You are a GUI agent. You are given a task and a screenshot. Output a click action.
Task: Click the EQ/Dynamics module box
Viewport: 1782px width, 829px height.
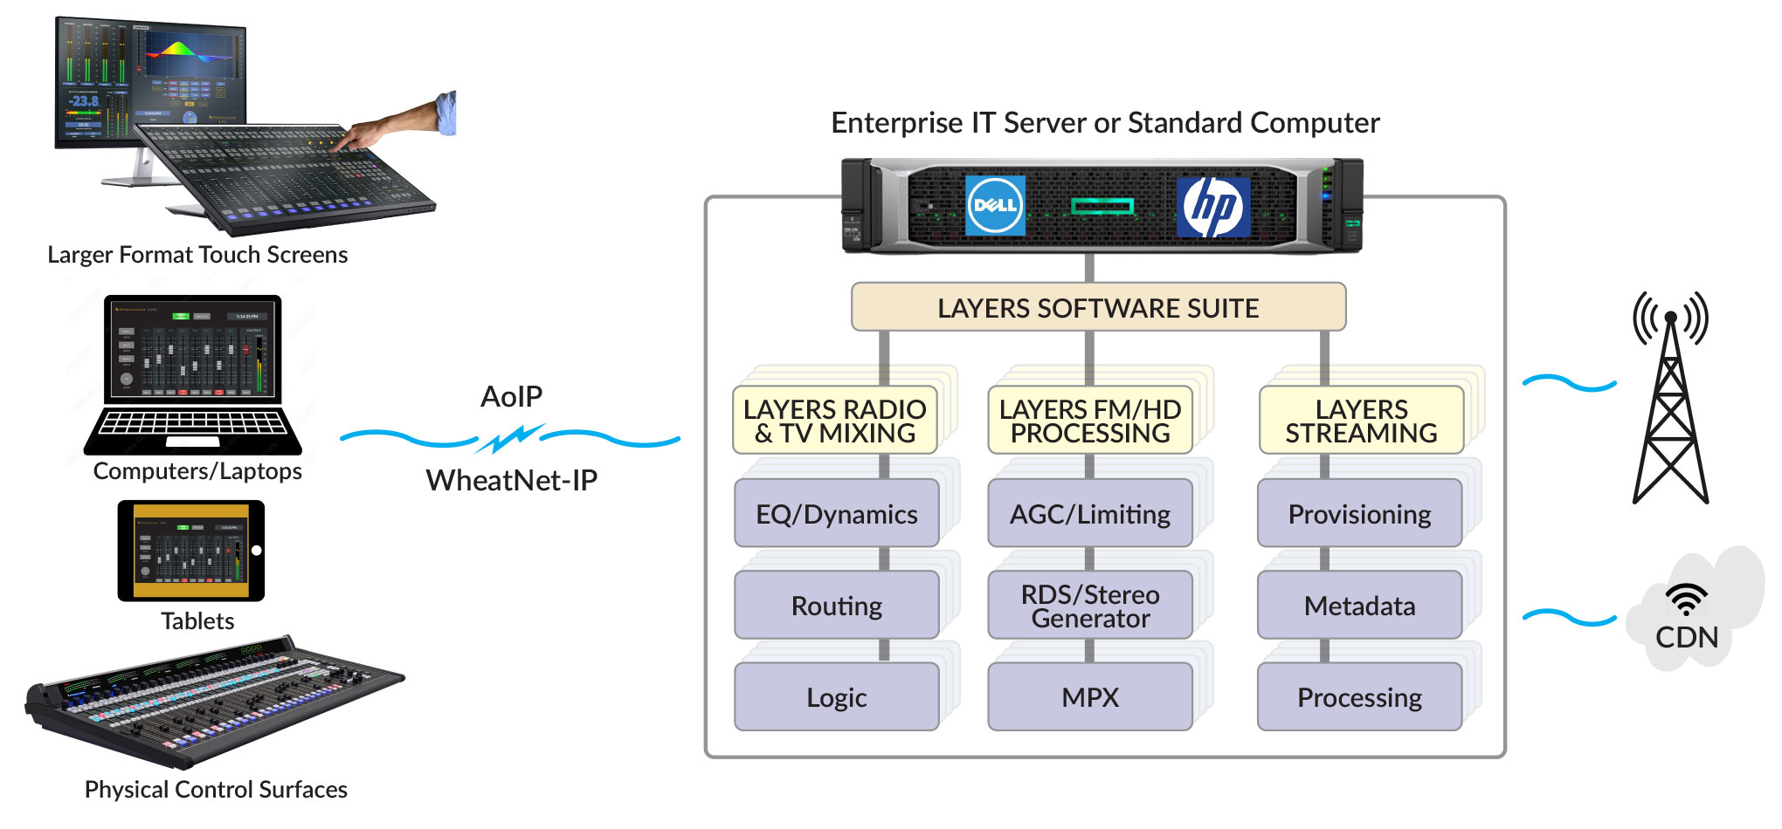pyautogui.click(x=836, y=514)
